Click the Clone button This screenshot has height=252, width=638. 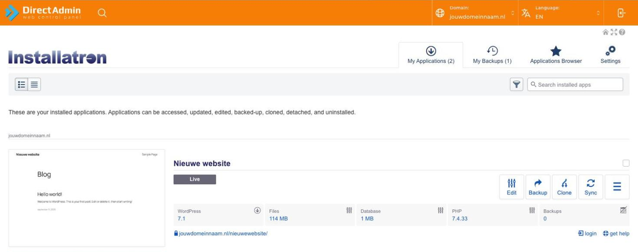click(x=564, y=187)
